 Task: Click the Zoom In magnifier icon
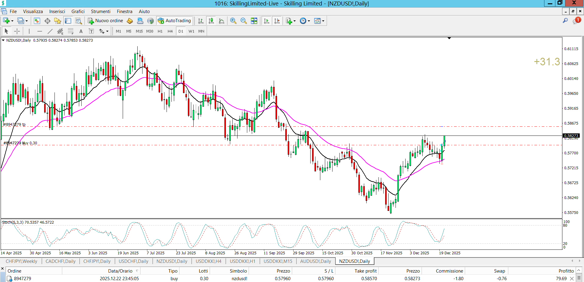[x=233, y=21]
